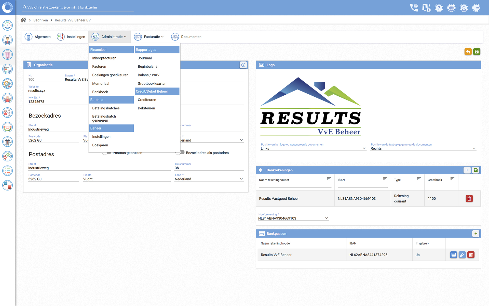The image size is (489, 306).
Task: Add a new bank account with the plus button
Action: (467, 170)
